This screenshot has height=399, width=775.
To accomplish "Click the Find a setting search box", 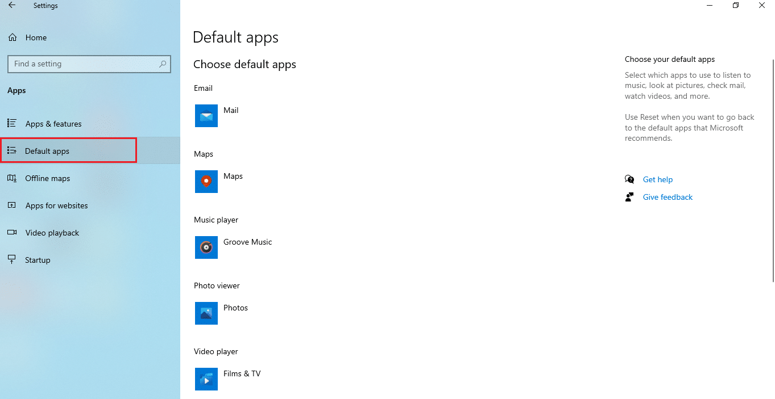I will point(89,64).
